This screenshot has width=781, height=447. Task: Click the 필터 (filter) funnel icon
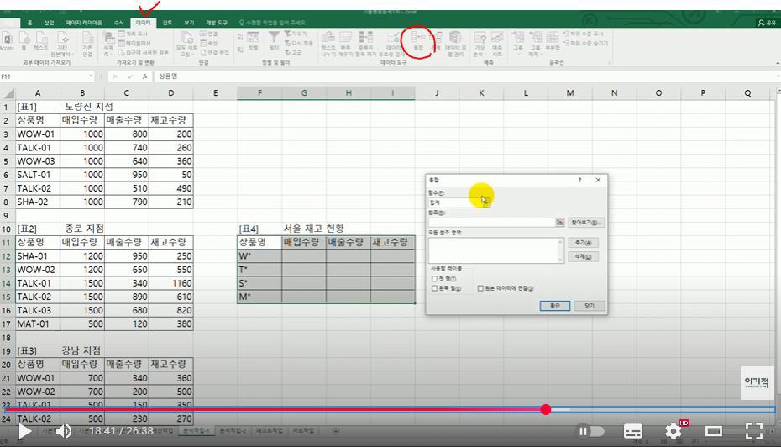point(274,41)
